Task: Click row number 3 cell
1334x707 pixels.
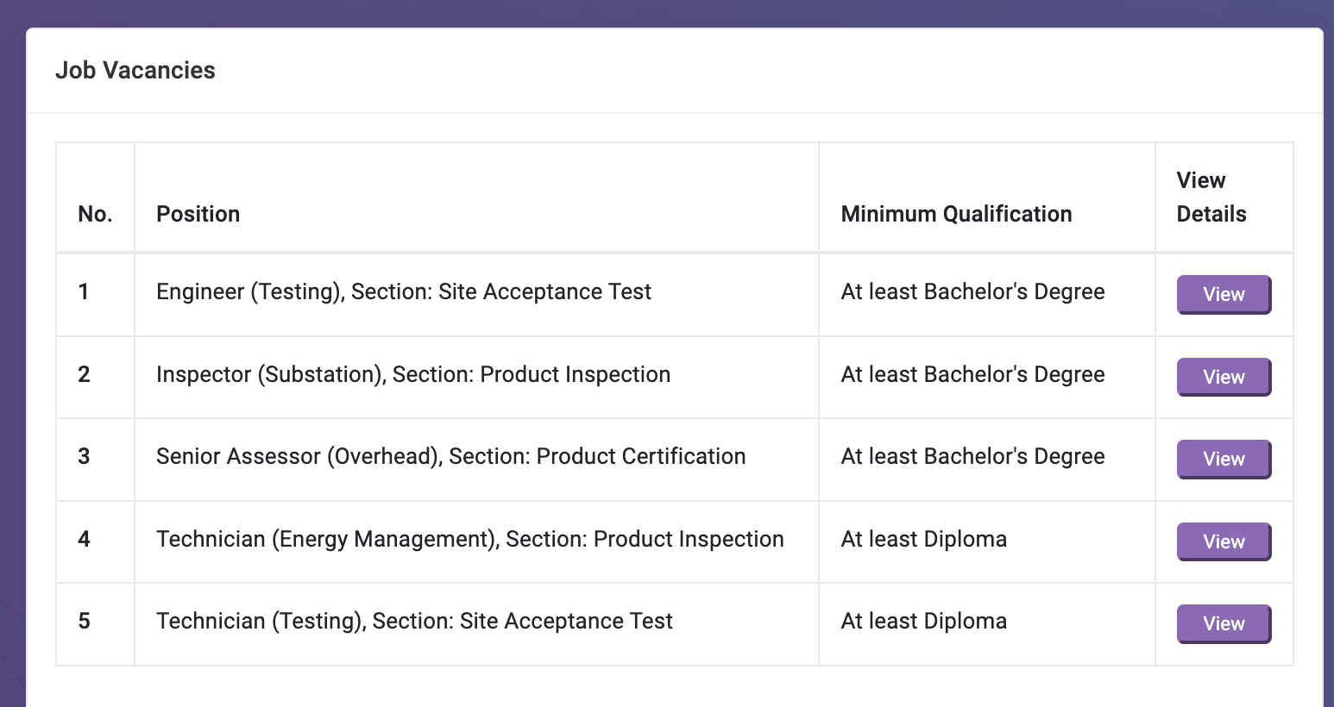Action: point(84,456)
